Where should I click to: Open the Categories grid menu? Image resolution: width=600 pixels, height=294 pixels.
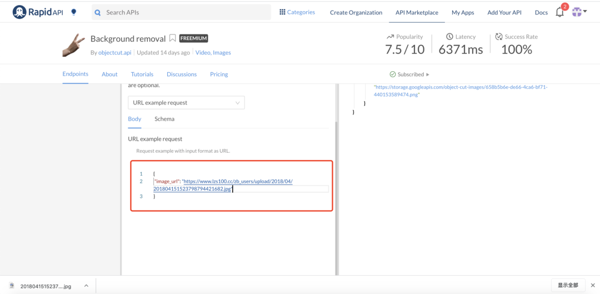point(297,12)
